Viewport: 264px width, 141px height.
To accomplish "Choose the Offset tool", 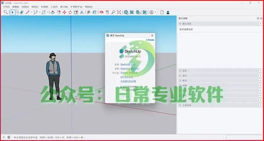I will pos(59,12).
